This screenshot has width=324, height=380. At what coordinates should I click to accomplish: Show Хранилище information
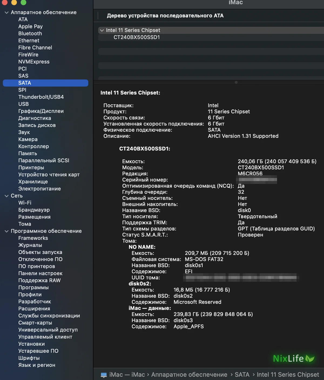[x=33, y=181]
